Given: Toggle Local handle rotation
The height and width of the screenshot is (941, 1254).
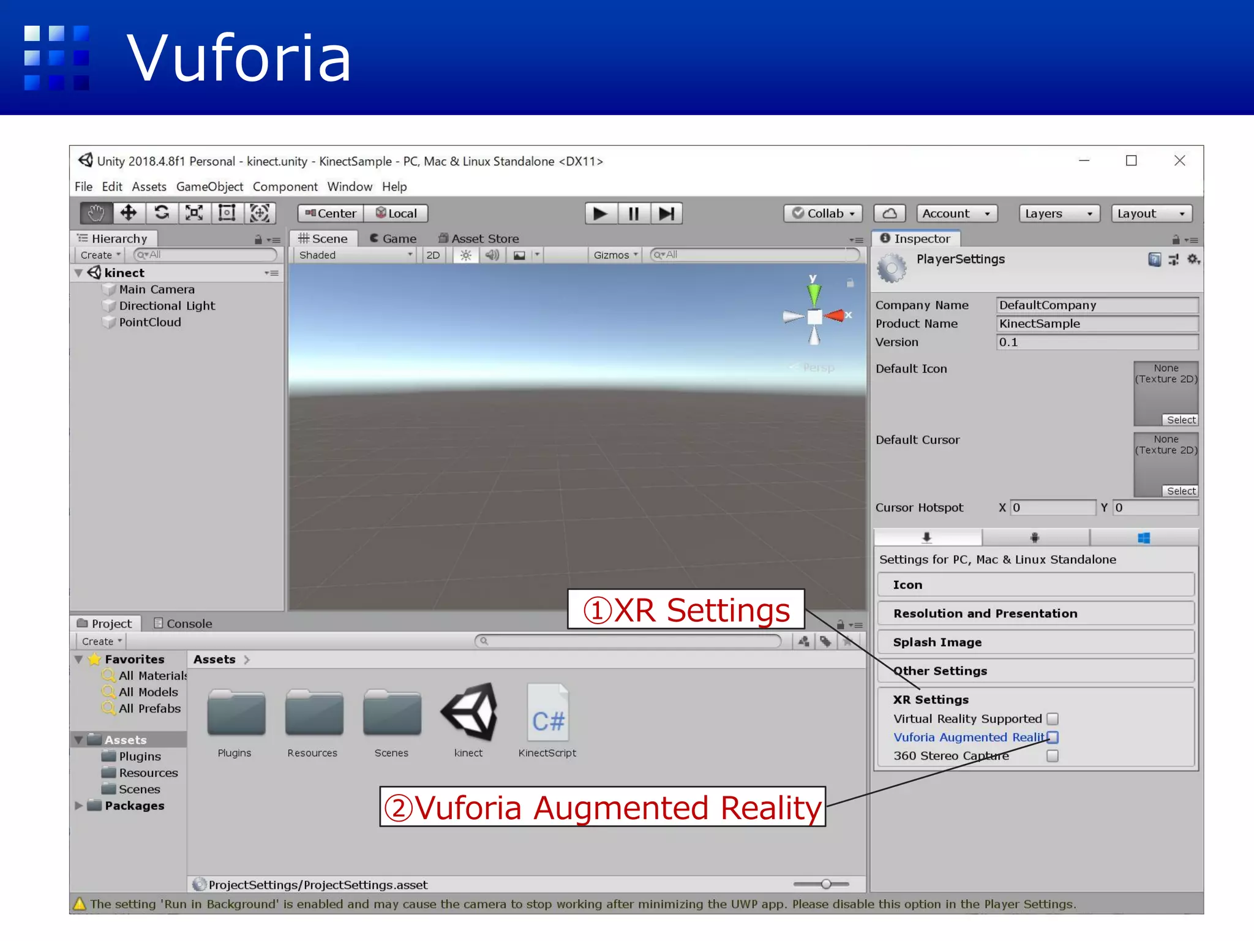Looking at the screenshot, I should pyautogui.click(x=396, y=213).
